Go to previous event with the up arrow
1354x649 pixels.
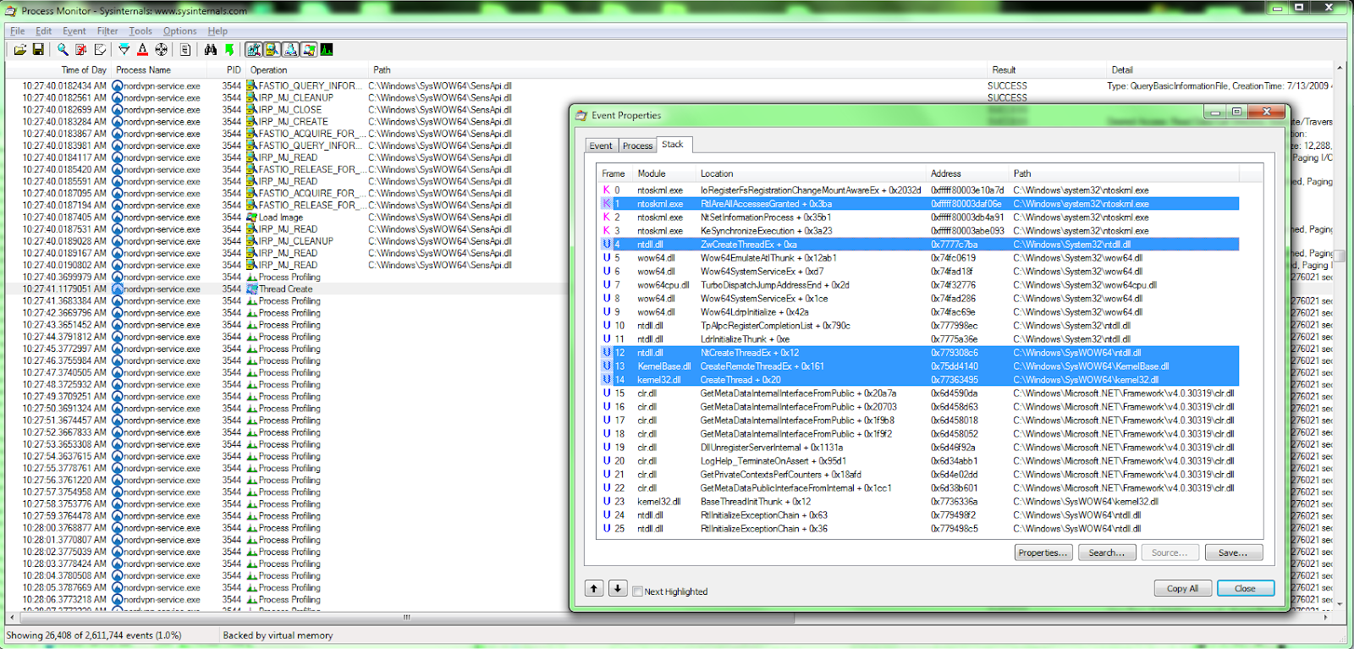click(x=594, y=588)
